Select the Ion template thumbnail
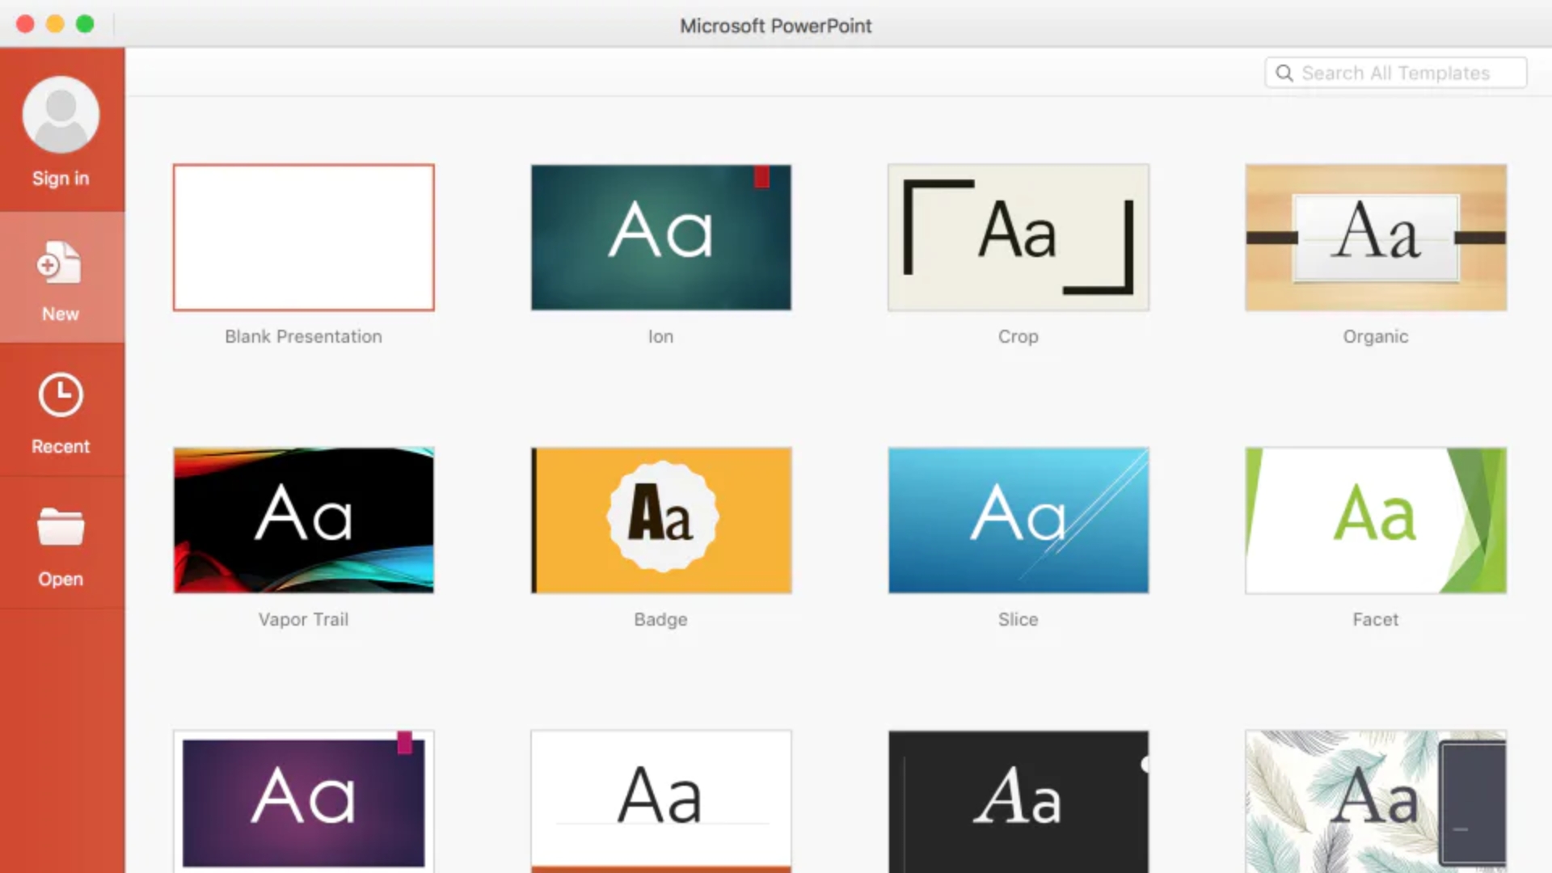The height and width of the screenshot is (873, 1552). [x=661, y=237]
